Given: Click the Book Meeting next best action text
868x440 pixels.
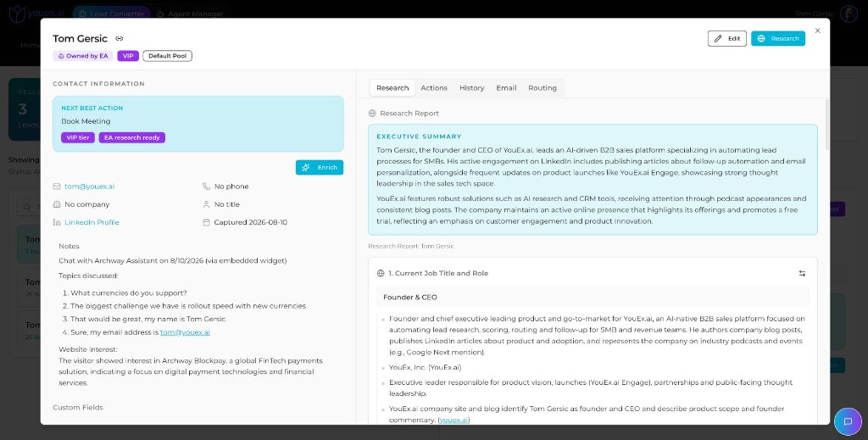Looking at the screenshot, I should 86,121.
